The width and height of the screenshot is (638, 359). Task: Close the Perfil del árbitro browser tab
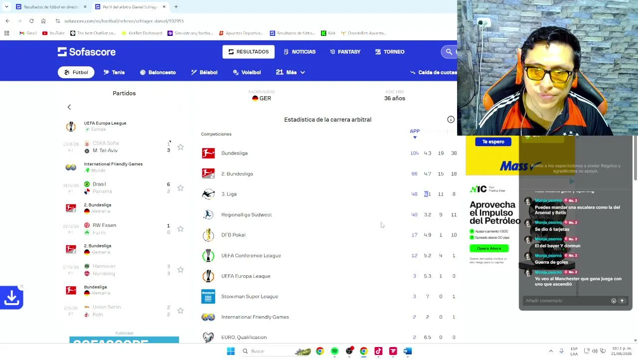(164, 7)
